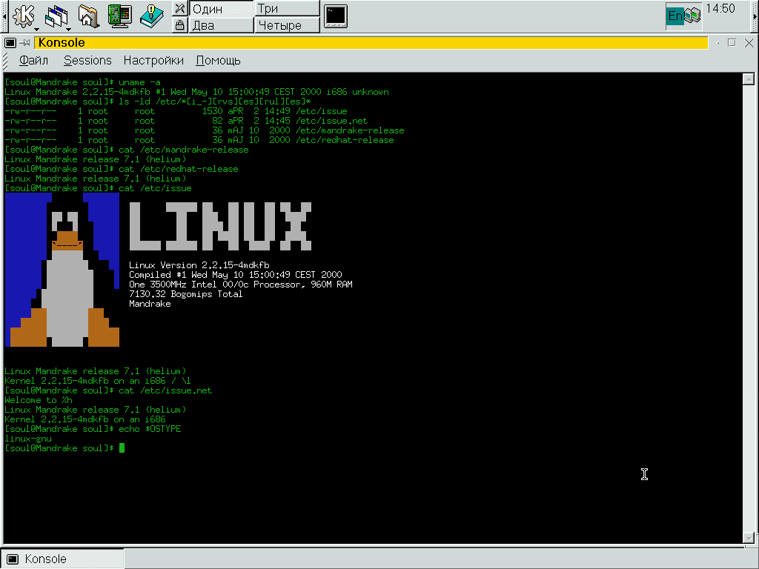Open the KDE Help book icon
The width and height of the screenshot is (759, 569).
151,16
